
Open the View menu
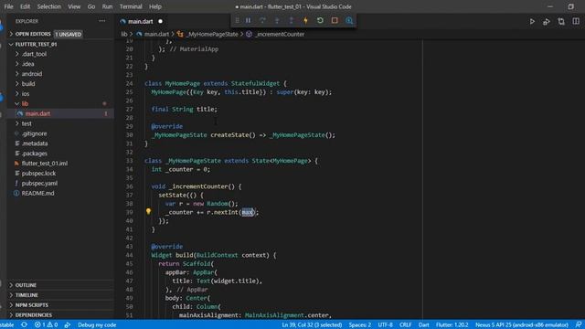click(x=74, y=6)
